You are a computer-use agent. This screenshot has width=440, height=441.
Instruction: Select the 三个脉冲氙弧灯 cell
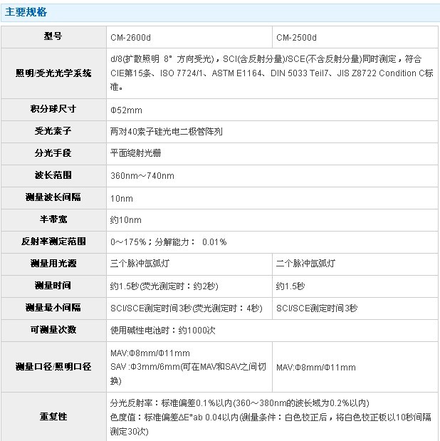(x=140, y=264)
